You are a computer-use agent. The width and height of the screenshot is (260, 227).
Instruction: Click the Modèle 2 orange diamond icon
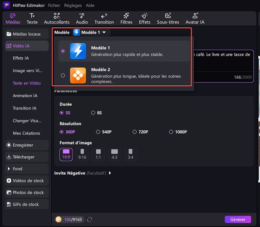click(78, 75)
